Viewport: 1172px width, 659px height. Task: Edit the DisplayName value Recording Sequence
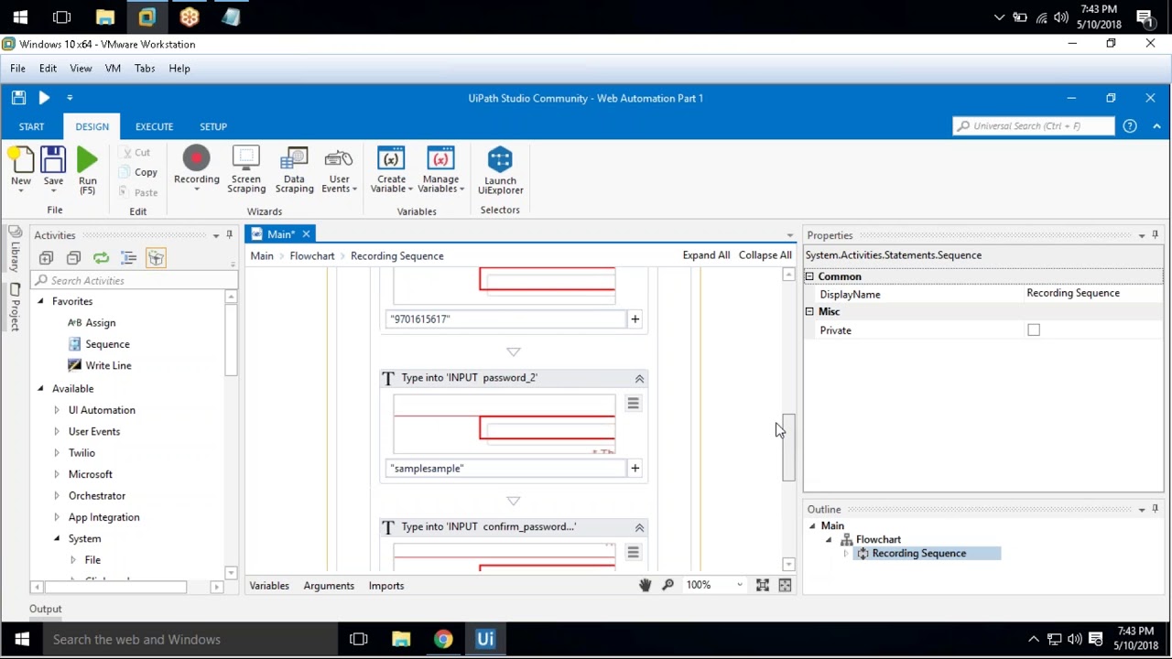pyautogui.click(x=1094, y=293)
